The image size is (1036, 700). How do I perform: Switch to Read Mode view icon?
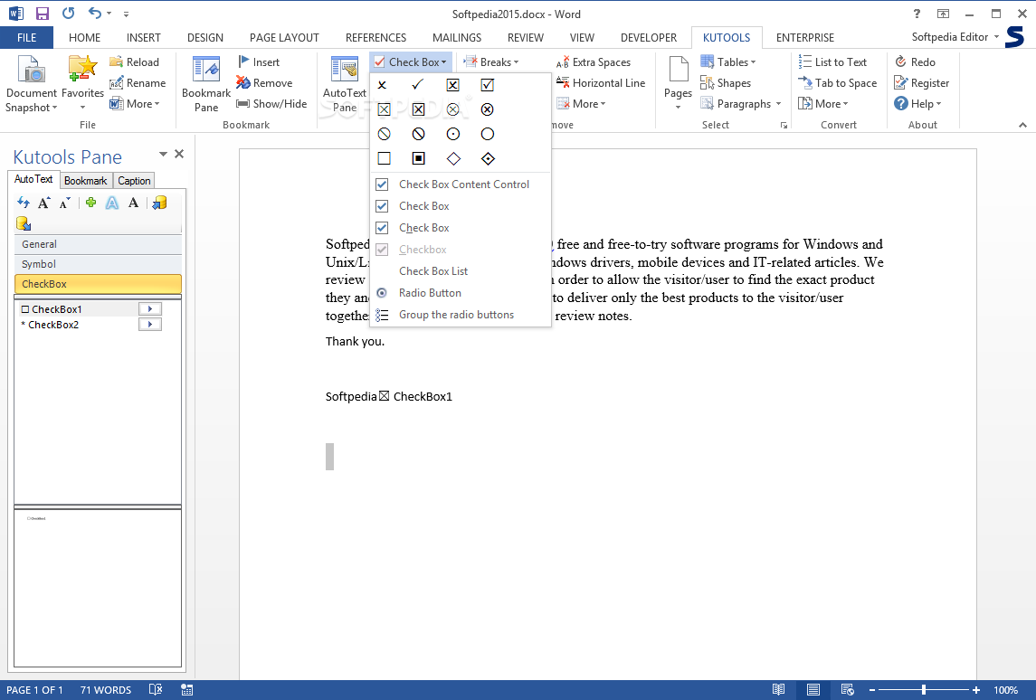pyautogui.click(x=779, y=689)
